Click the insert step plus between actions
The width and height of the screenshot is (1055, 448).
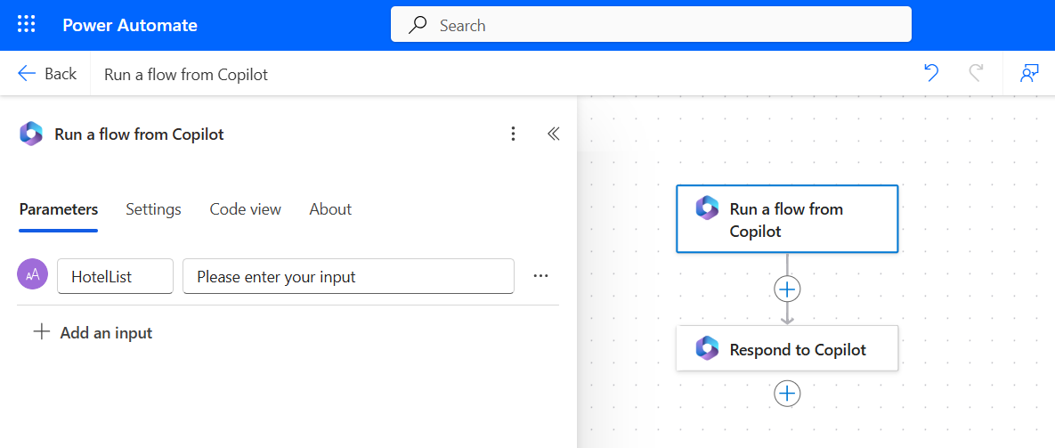tap(787, 289)
